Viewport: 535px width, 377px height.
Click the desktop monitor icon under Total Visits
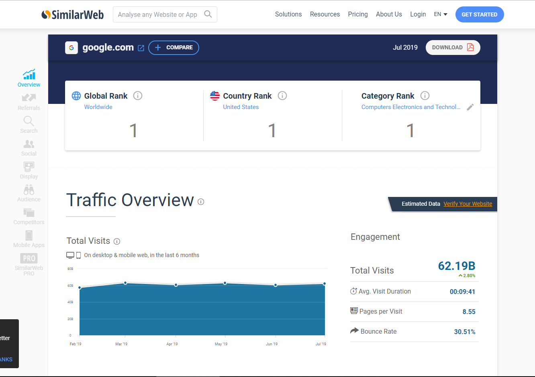pyautogui.click(x=70, y=255)
